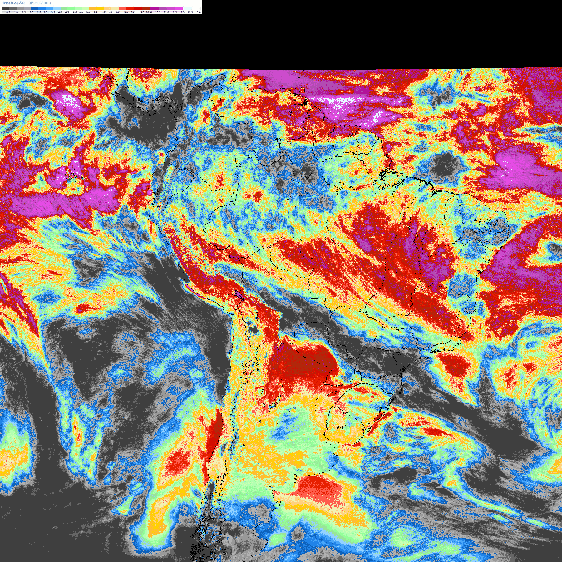The height and width of the screenshot is (562, 562).
Task: Click the 9.5 legend value
Action: click(142, 12)
